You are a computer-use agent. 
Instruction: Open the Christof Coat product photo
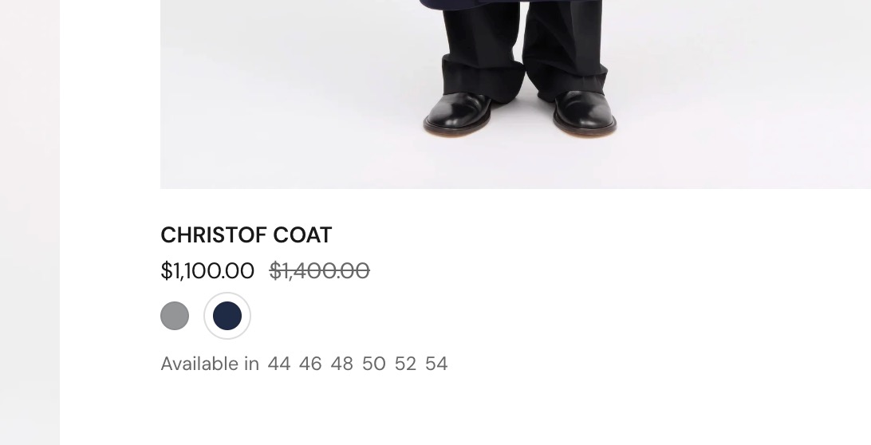click(515, 94)
